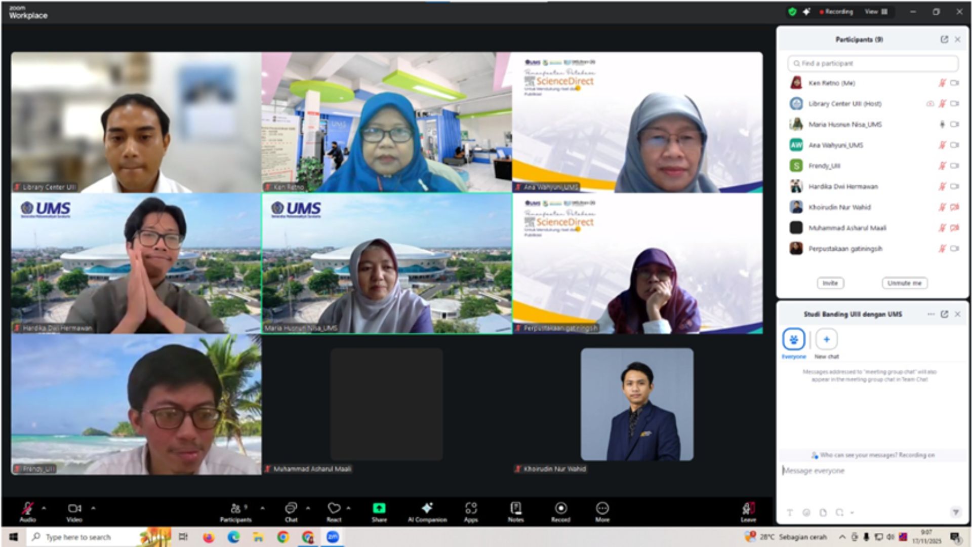
Task: Click the Windows taskbar search box
Action: tap(99, 537)
